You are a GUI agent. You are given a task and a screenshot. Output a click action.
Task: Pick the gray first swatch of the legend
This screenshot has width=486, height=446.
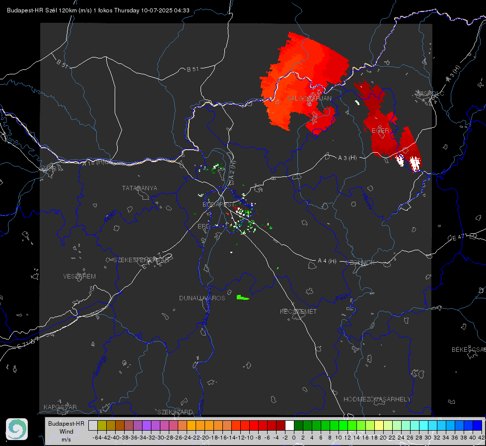(x=93, y=425)
